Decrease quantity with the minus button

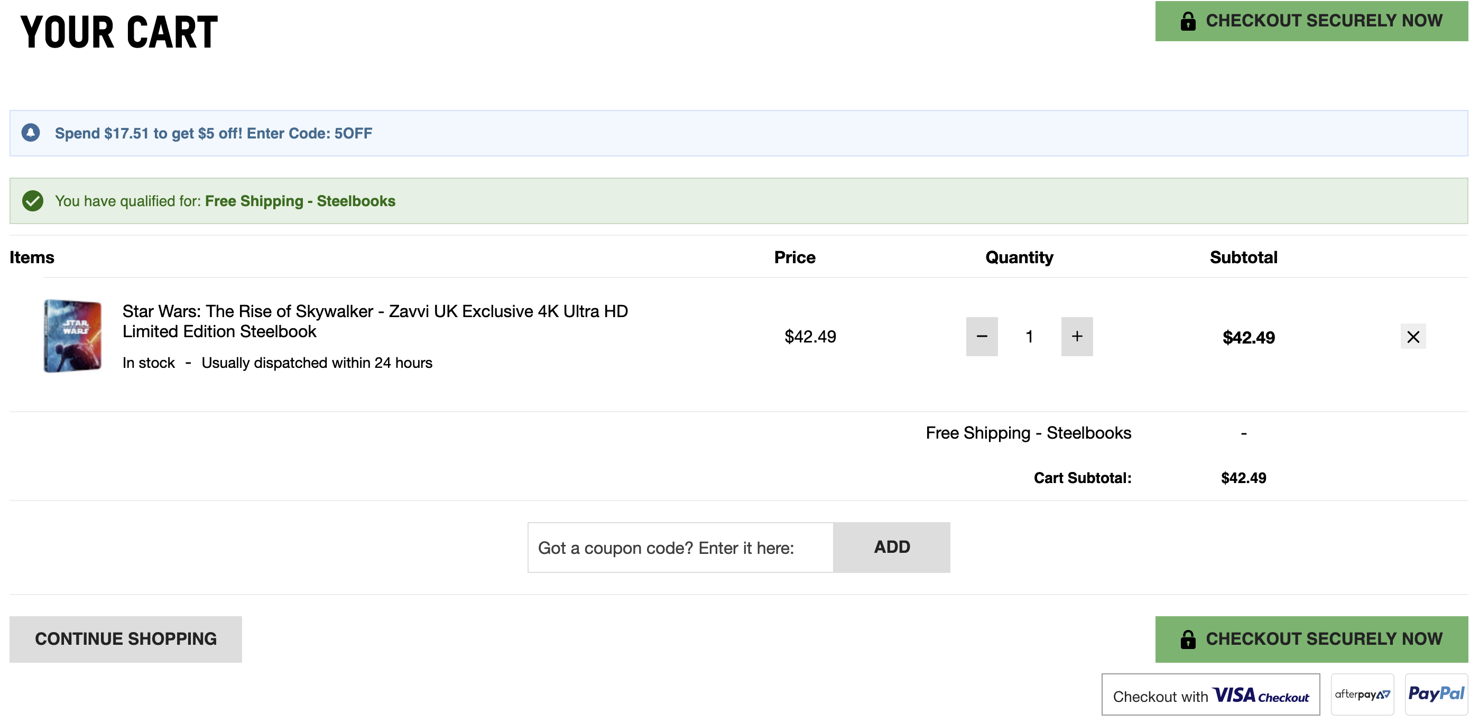[982, 337]
